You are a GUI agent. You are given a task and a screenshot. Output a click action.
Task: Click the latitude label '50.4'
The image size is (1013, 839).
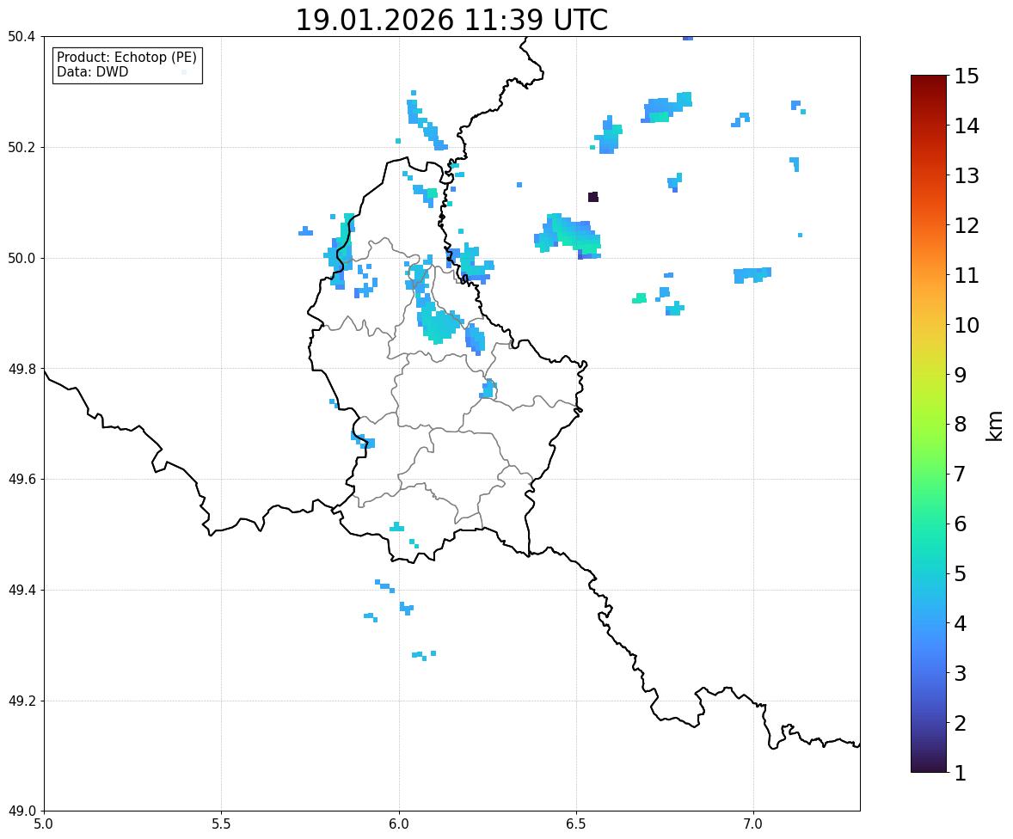coord(21,37)
